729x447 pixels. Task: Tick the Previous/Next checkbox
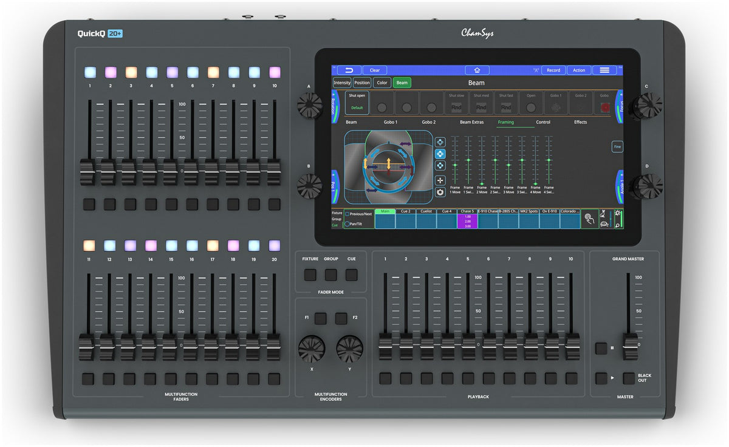(347, 214)
